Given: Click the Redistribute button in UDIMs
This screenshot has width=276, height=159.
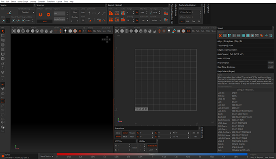Looking at the screenshot, I should coord(152,146).
